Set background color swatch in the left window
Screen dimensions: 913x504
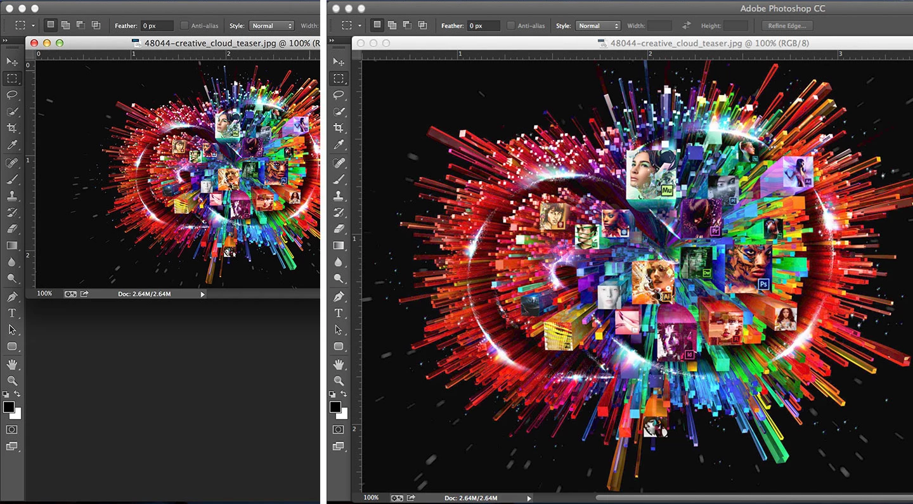[17, 413]
